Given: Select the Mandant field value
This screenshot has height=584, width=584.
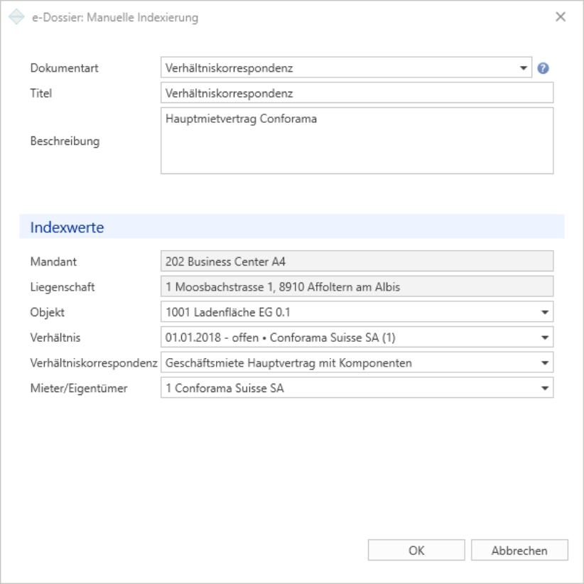Looking at the screenshot, I should pyautogui.click(x=357, y=261).
